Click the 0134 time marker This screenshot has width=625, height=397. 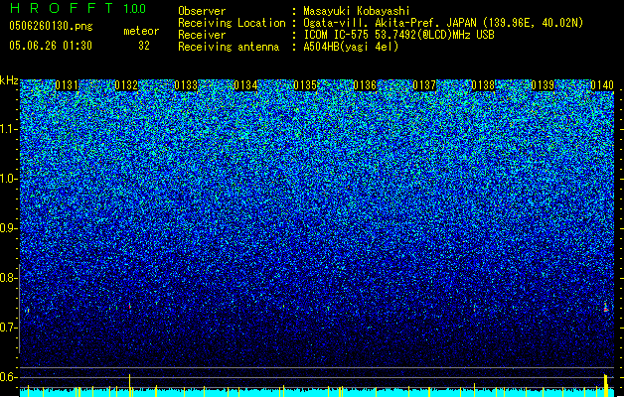(x=245, y=85)
